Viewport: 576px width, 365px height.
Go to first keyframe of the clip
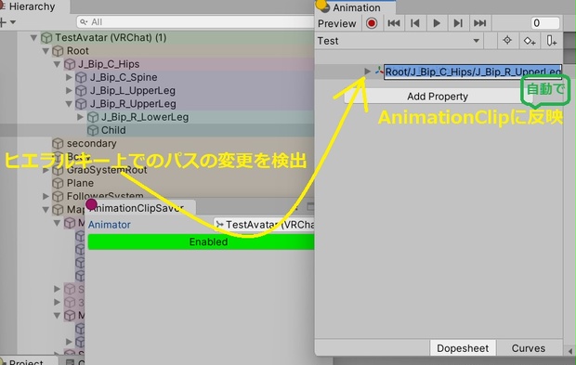[x=394, y=23]
